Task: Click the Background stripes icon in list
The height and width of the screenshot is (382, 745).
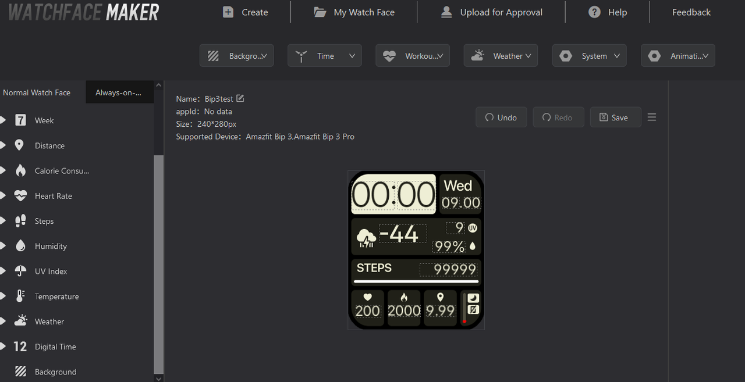Action: coord(20,372)
